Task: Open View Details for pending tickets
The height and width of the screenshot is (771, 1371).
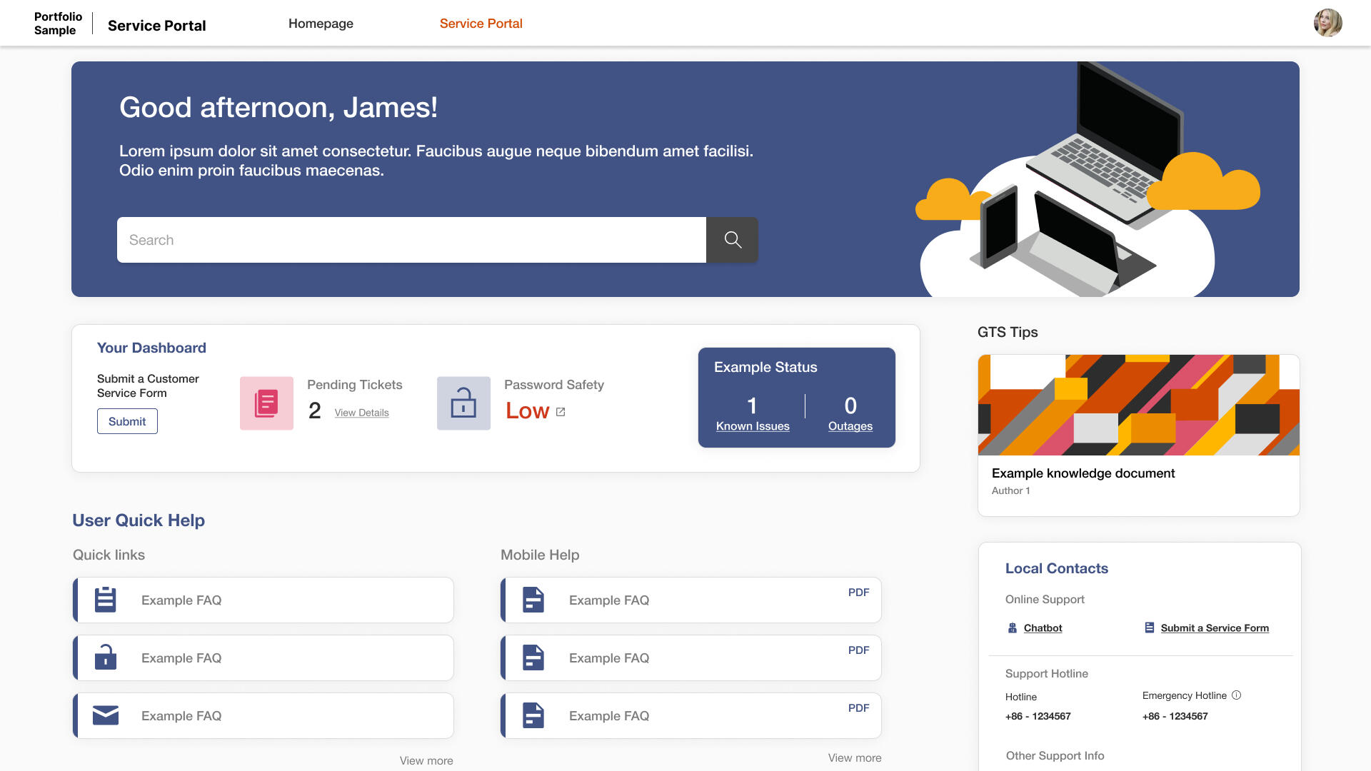Action: coord(361,413)
